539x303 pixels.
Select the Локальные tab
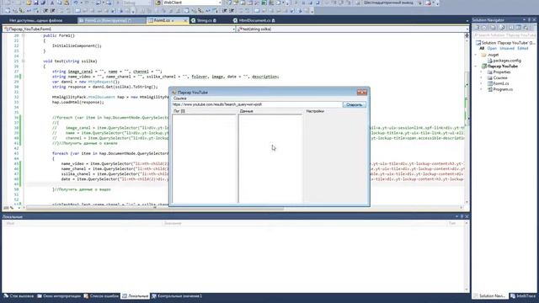pos(135,295)
